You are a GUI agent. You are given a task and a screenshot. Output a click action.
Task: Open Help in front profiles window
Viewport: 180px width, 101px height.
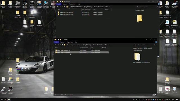coord(156,42)
